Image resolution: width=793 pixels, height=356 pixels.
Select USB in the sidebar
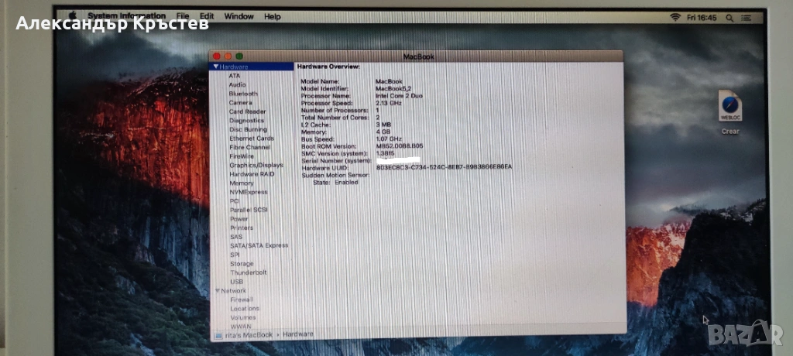[237, 282]
